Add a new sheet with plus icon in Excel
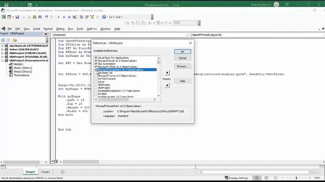The image size is (325, 182). click(x=62, y=172)
